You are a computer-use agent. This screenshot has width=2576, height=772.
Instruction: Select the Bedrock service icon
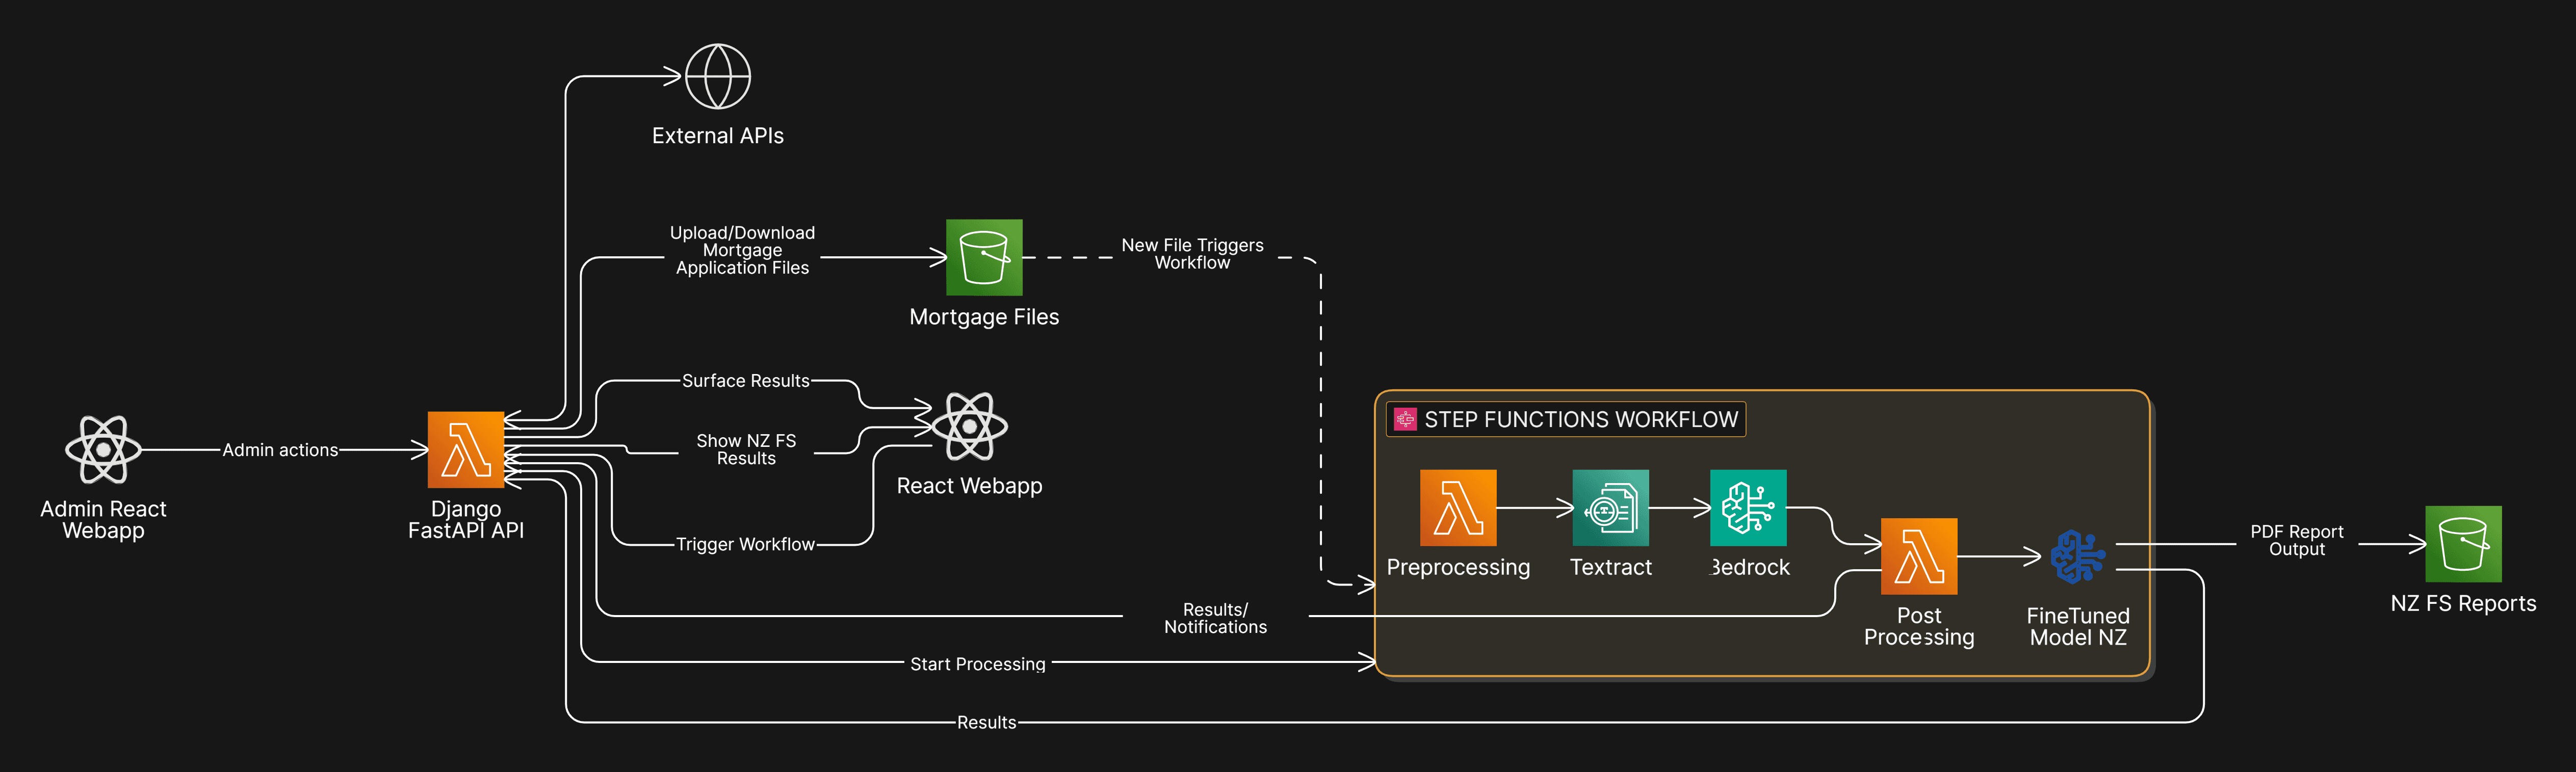[1748, 507]
